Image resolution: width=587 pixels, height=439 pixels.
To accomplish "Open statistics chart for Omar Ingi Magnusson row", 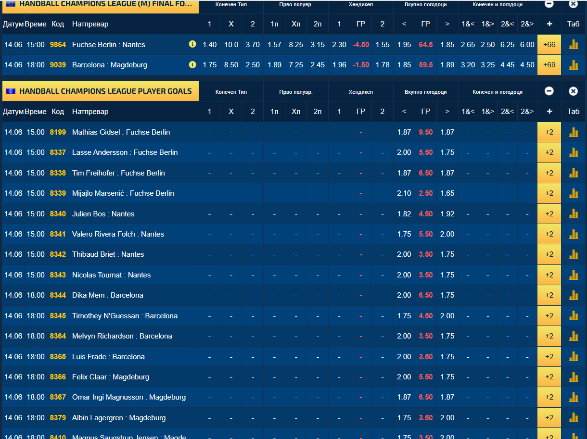I will [x=574, y=397].
